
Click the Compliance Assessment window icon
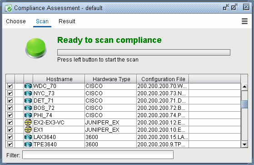coord(8,8)
